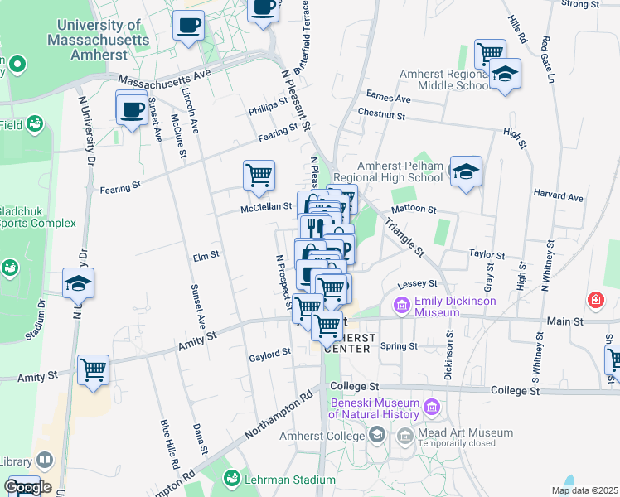
Task: Click the Main St label on the east side
Action: point(564,321)
